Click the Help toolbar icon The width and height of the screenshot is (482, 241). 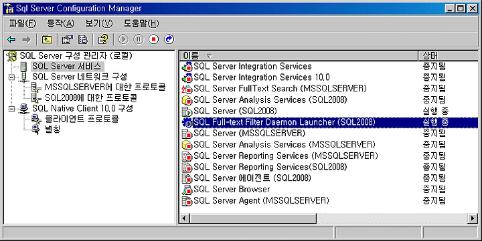pos(103,39)
